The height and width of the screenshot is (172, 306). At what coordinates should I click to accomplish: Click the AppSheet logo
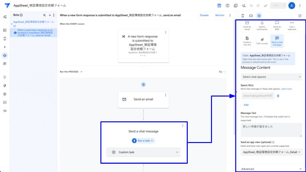pyautogui.click(x=7, y=5)
